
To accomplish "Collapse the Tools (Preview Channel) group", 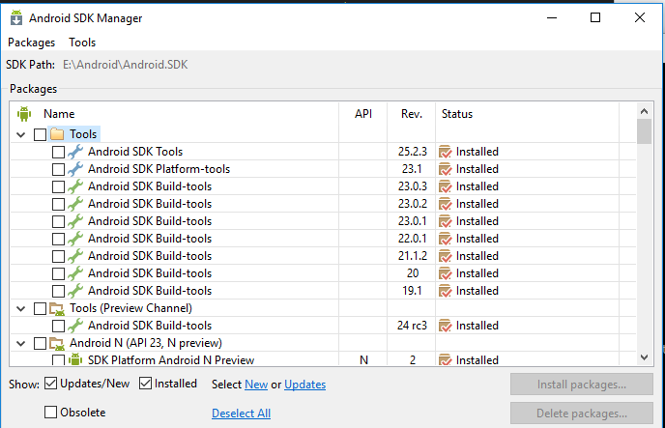I will click(x=21, y=308).
